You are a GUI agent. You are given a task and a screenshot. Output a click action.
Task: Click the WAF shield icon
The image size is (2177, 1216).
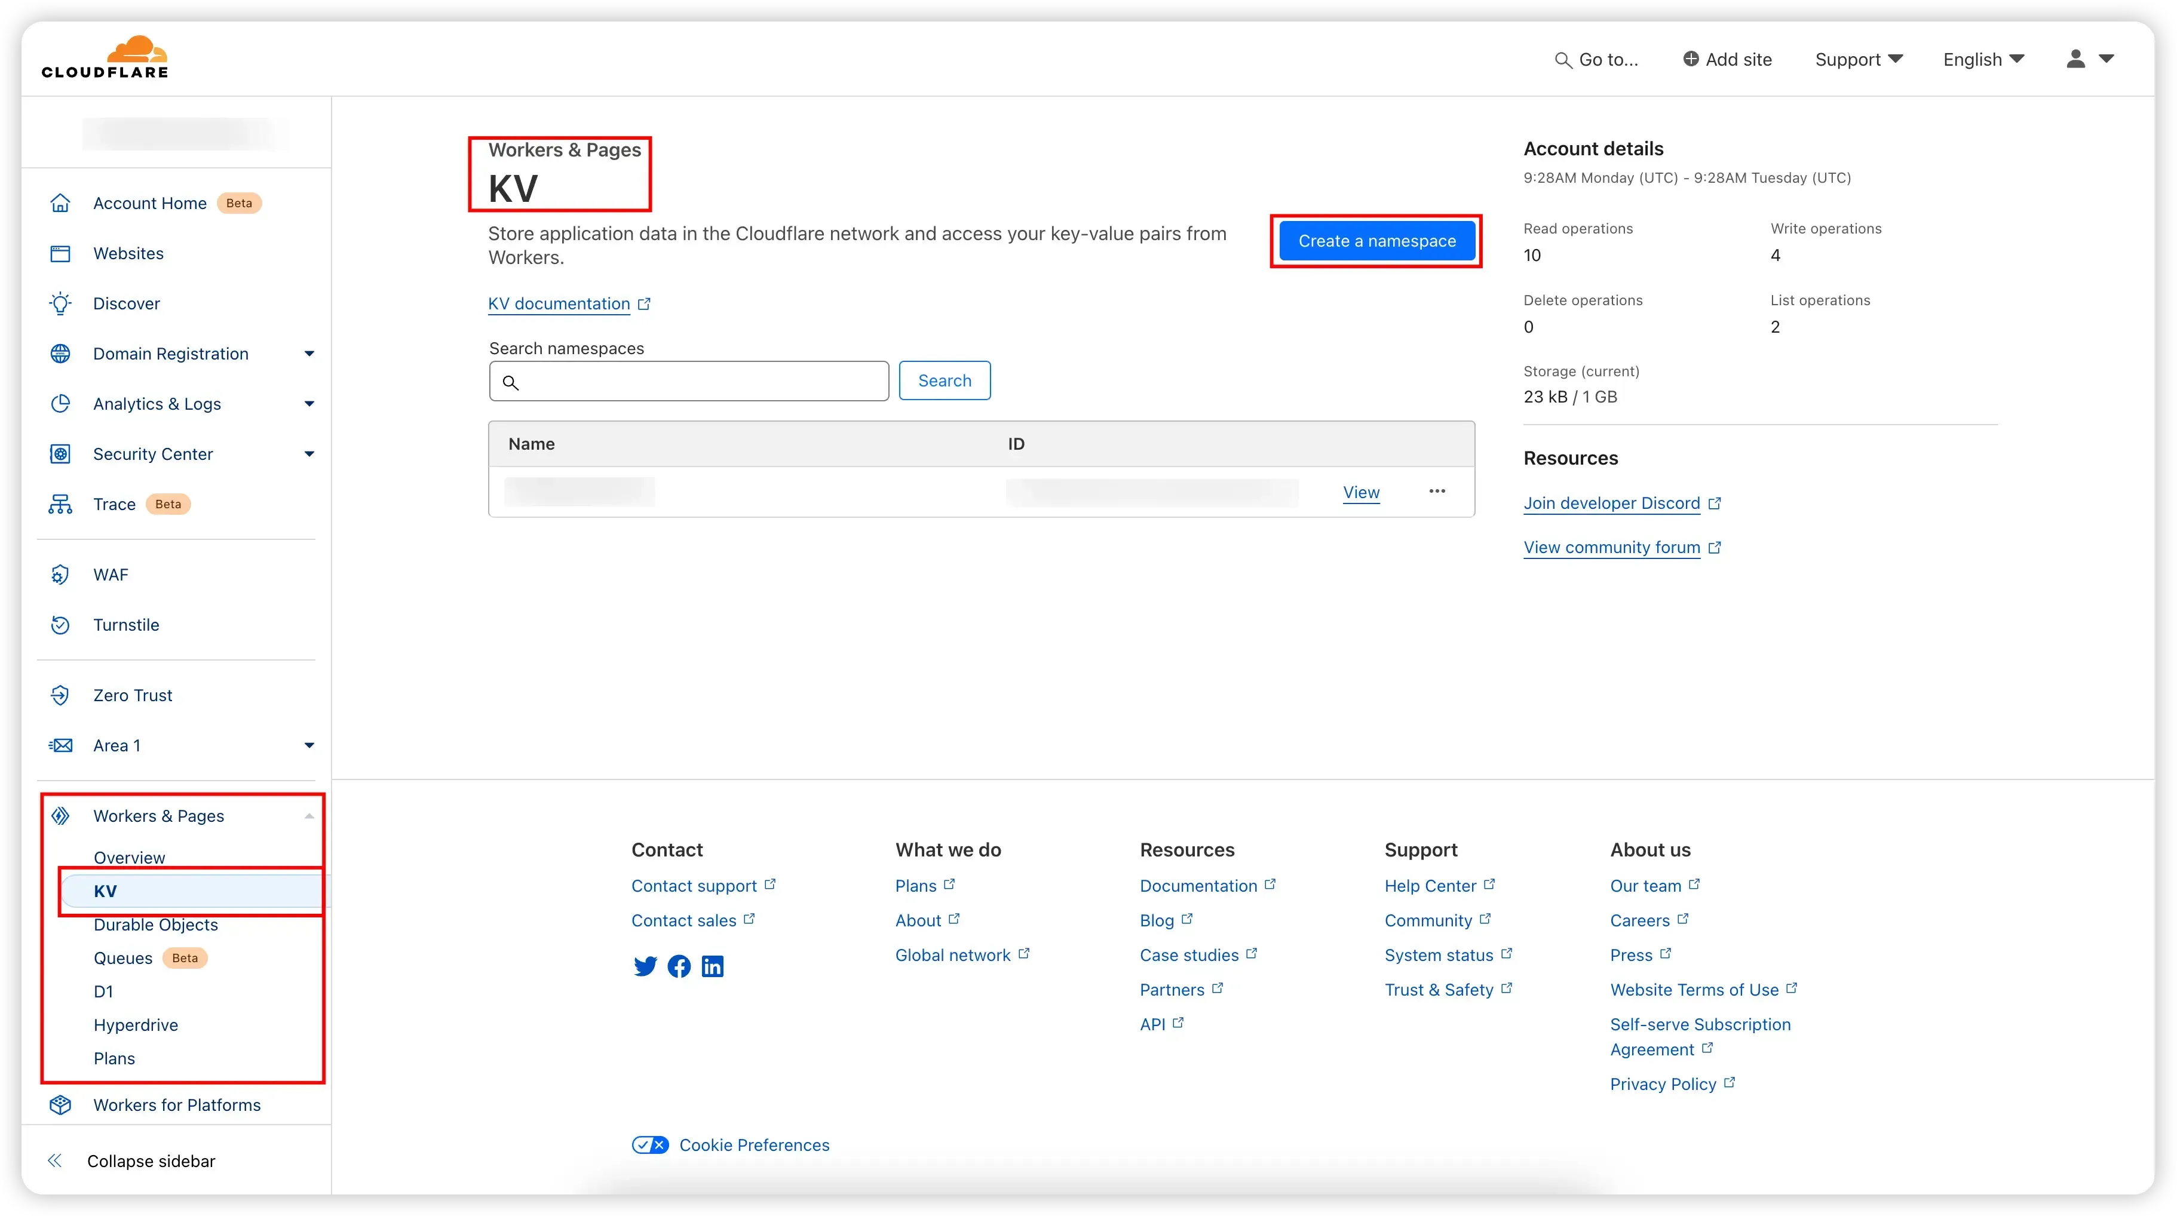pyautogui.click(x=60, y=575)
